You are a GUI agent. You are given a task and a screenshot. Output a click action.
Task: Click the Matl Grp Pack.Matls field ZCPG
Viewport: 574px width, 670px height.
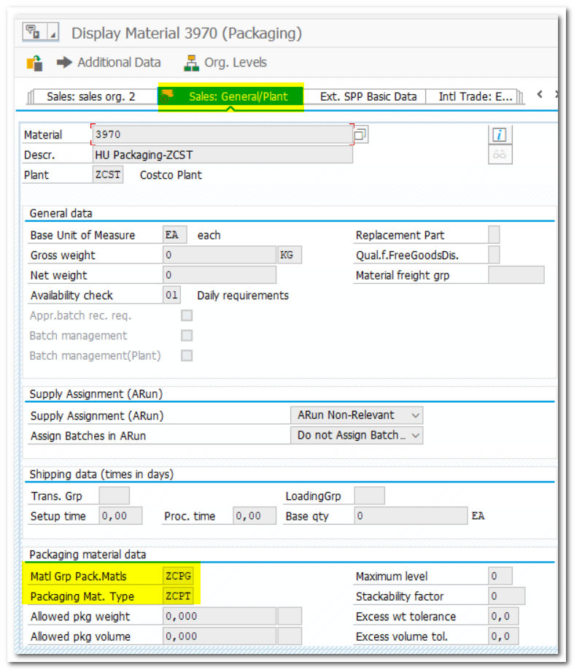179,577
